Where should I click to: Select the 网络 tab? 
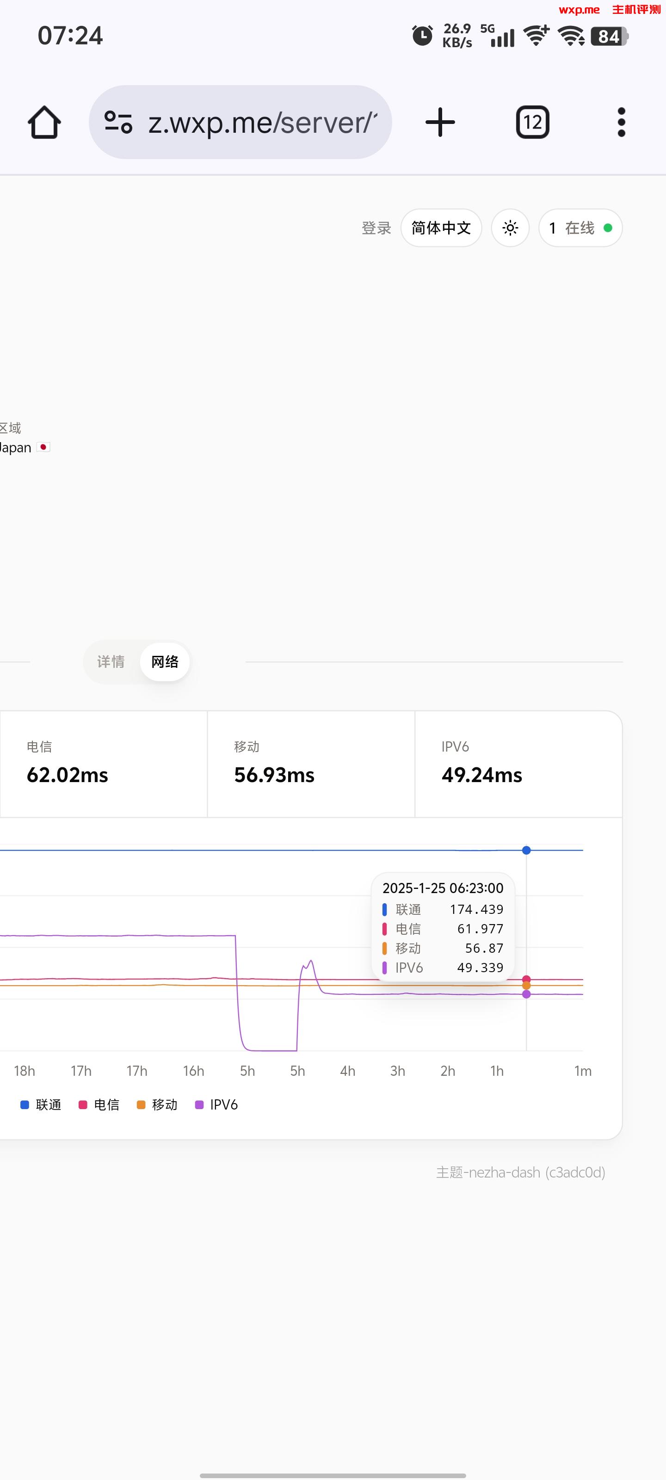tap(165, 662)
